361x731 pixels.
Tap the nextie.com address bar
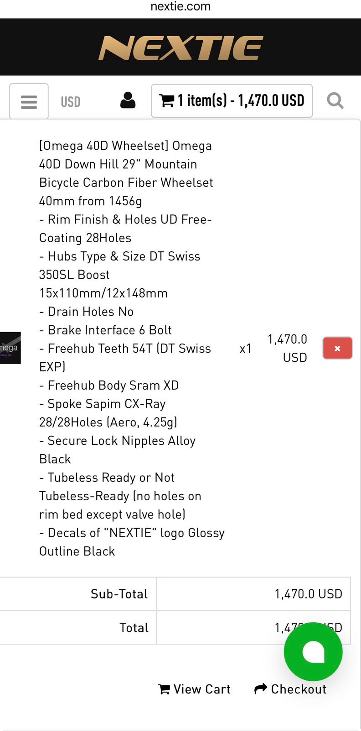[180, 6]
